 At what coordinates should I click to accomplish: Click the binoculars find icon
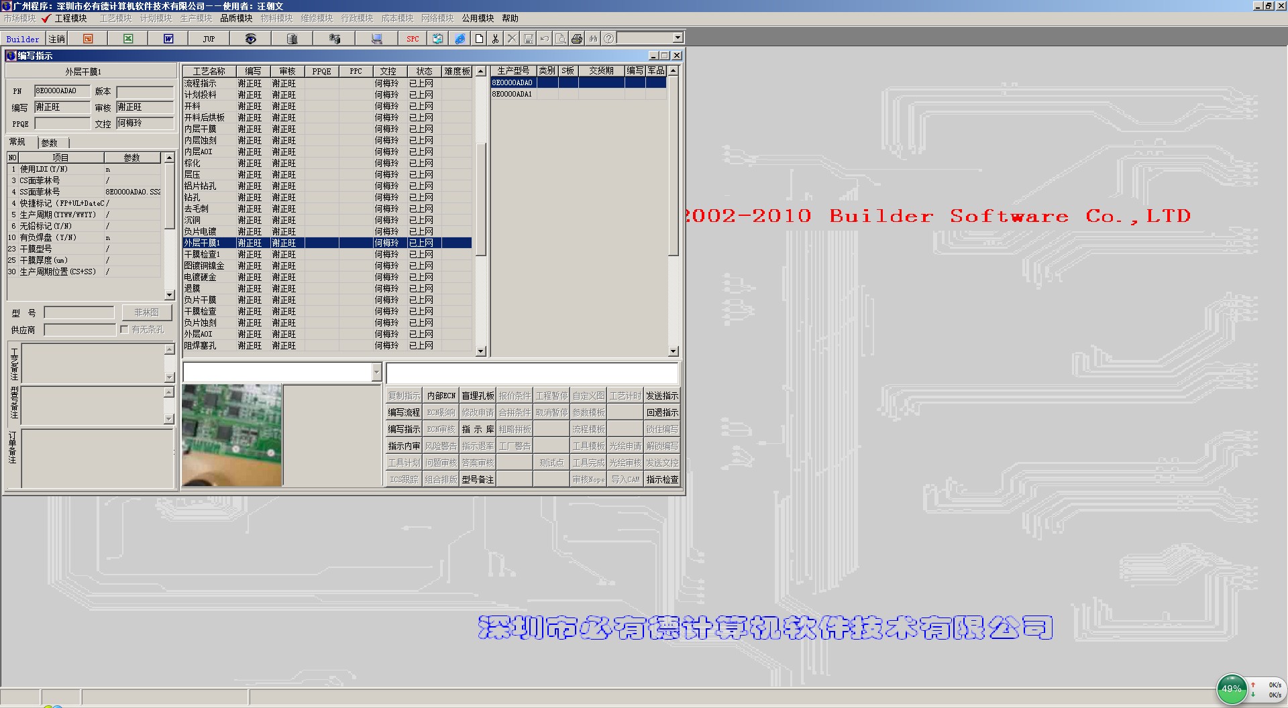(x=593, y=39)
